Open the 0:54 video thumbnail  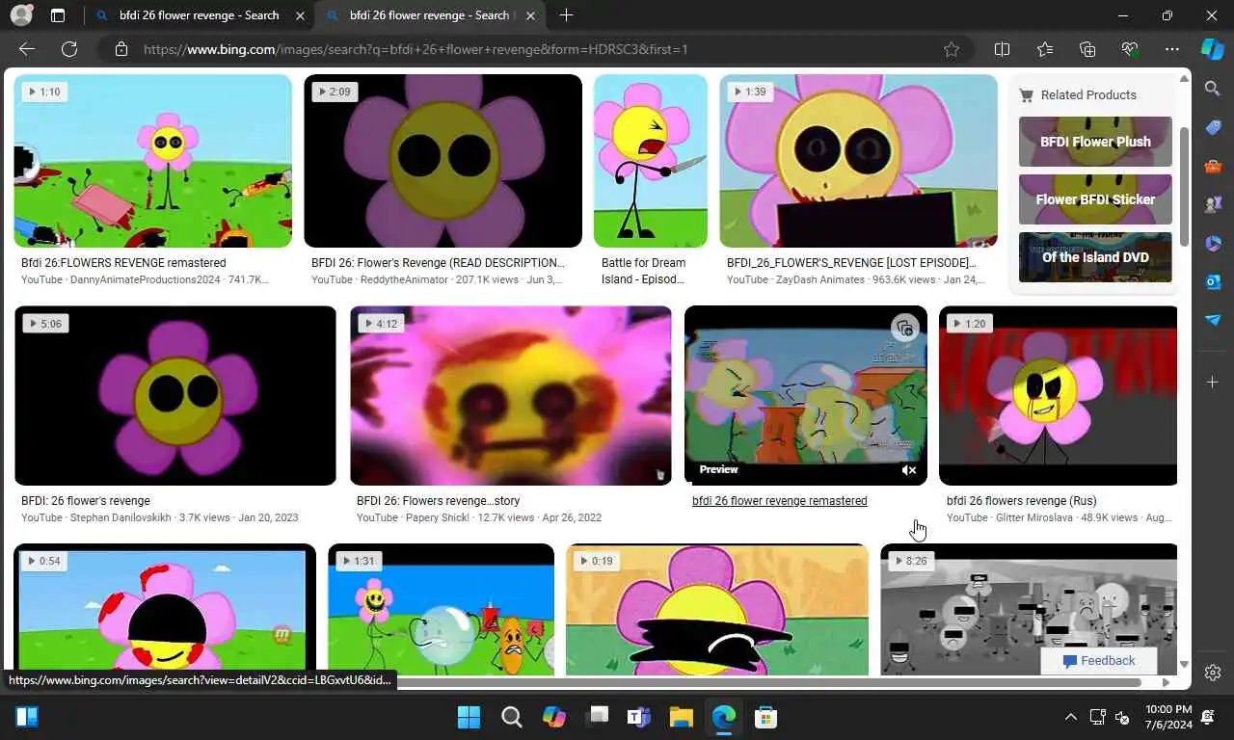point(165,609)
